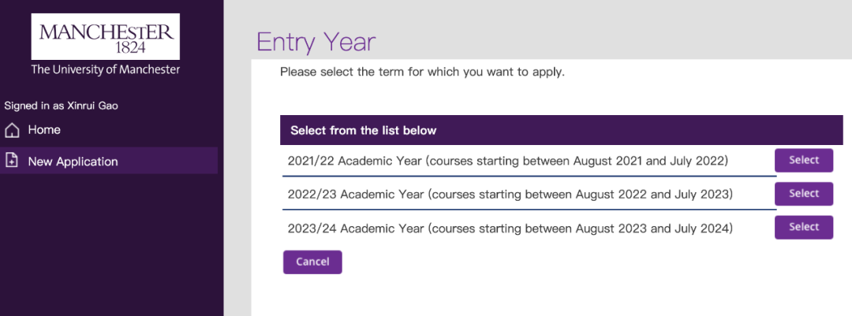Viewport: 852px width, 316px height.
Task: Open the Home sidebar menu item
Action: (44, 130)
